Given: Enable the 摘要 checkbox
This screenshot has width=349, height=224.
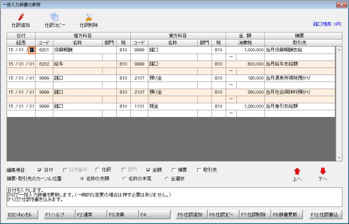Looking at the screenshot, I should tap(174, 170).
